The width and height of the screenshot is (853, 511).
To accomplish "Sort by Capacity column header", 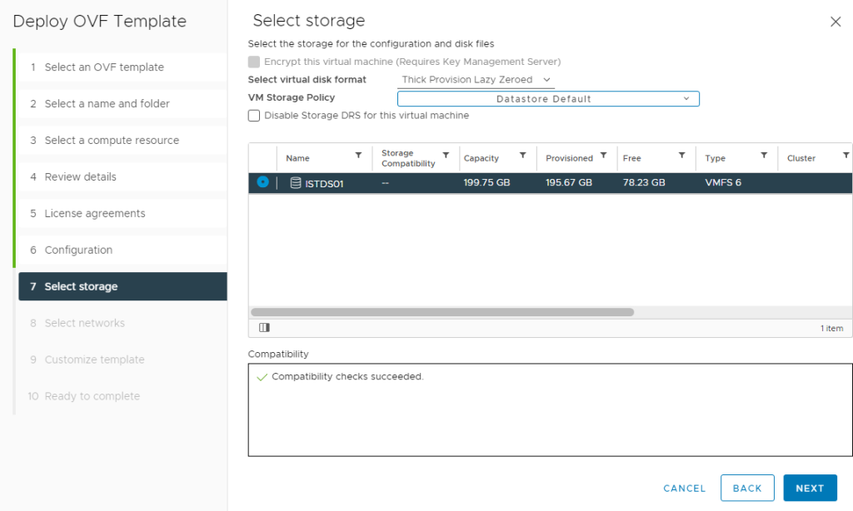I will tap(481, 158).
